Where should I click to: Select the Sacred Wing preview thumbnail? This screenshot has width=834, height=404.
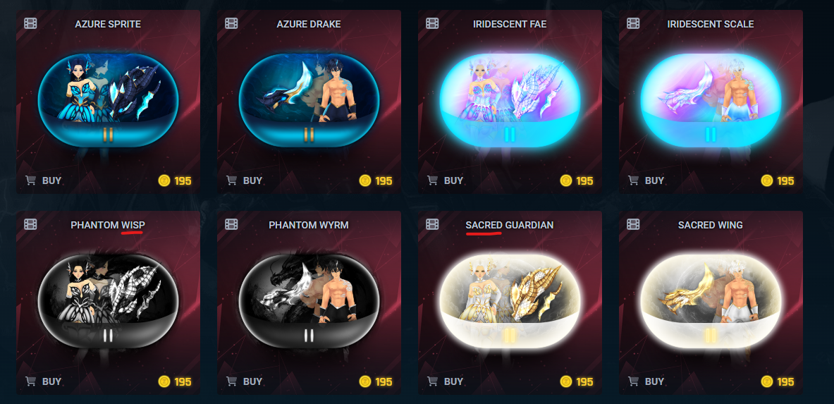coord(711,301)
